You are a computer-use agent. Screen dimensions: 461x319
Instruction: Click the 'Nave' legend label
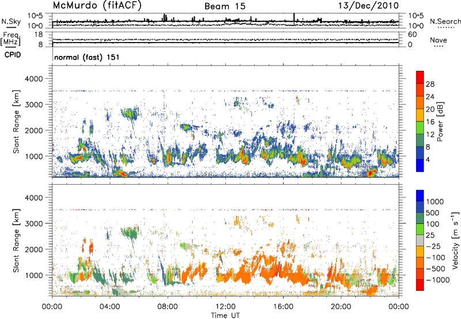[x=439, y=40]
